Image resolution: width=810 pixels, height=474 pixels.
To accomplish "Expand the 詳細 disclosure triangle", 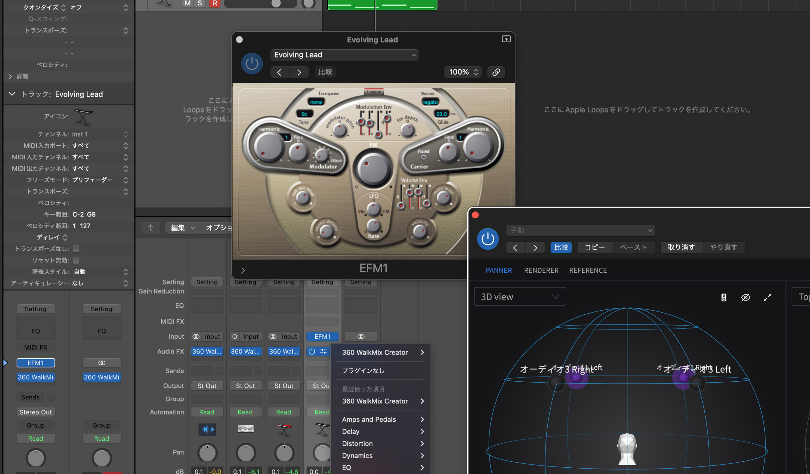I will pyautogui.click(x=10, y=76).
